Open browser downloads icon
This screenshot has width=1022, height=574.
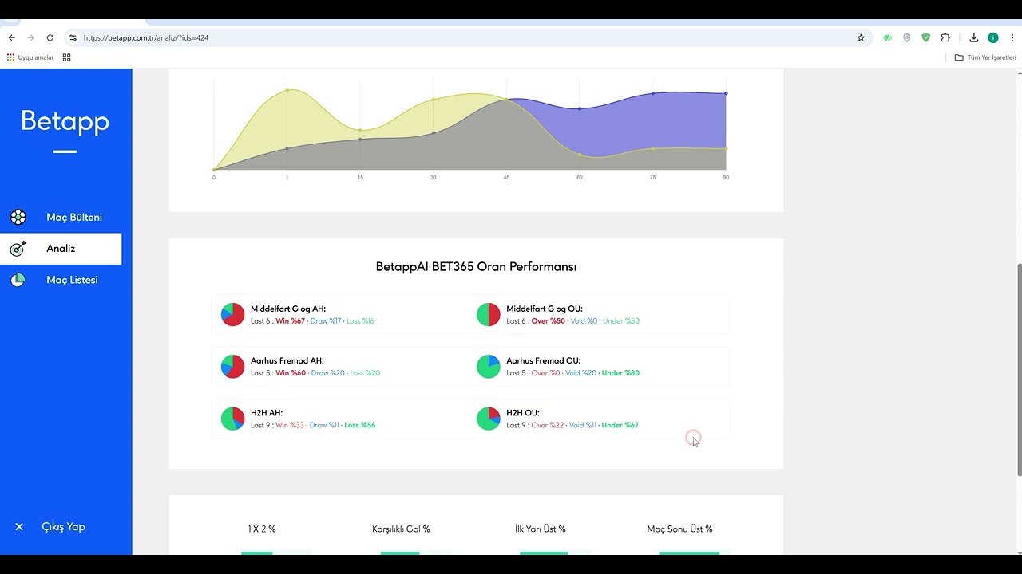click(974, 37)
